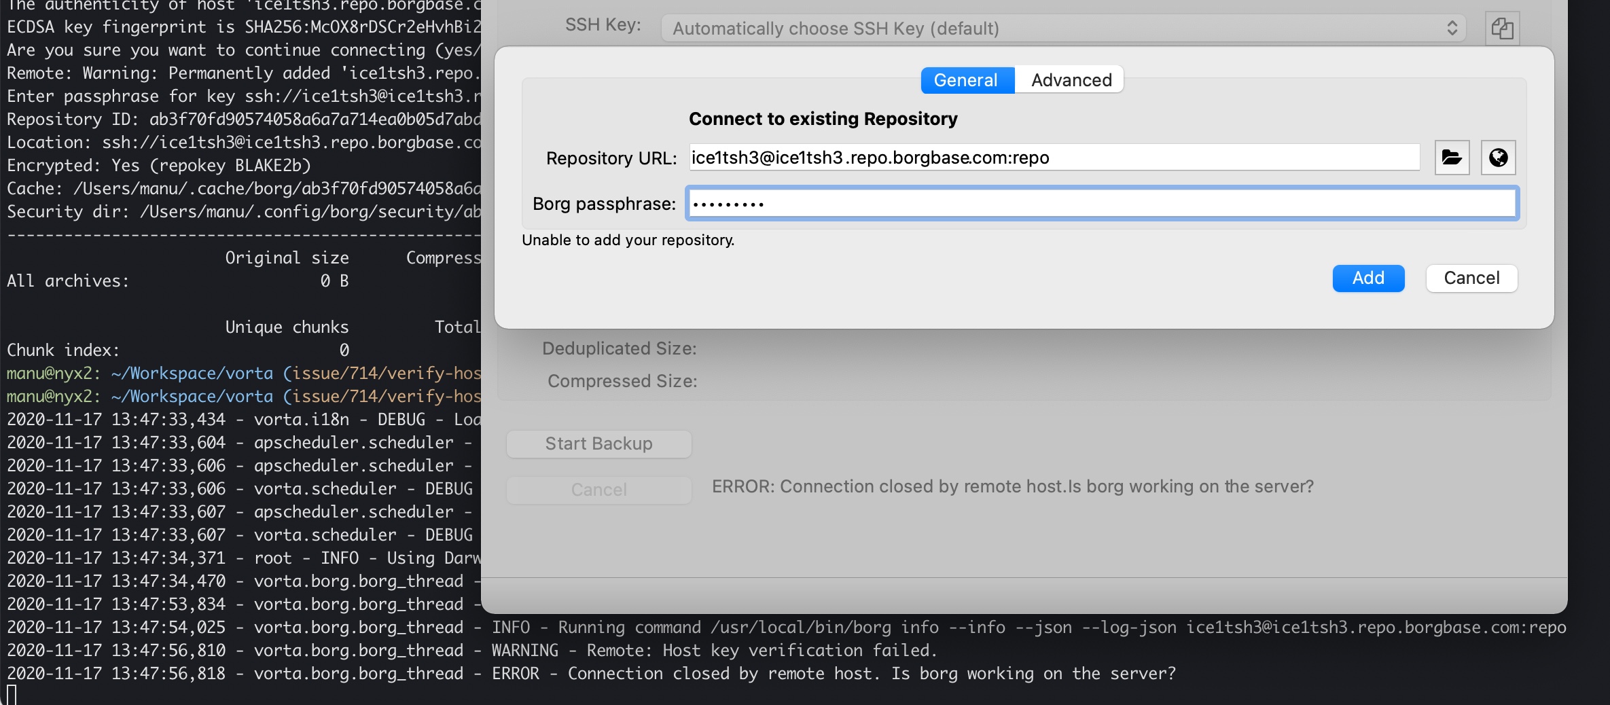This screenshot has height=705, width=1610.
Task: Click the 'Repository ID:' line in the terminal
Action: [244, 120]
